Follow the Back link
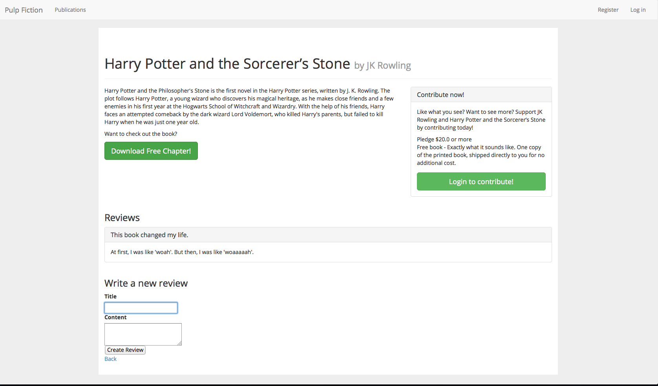The width and height of the screenshot is (658, 386). [110, 359]
